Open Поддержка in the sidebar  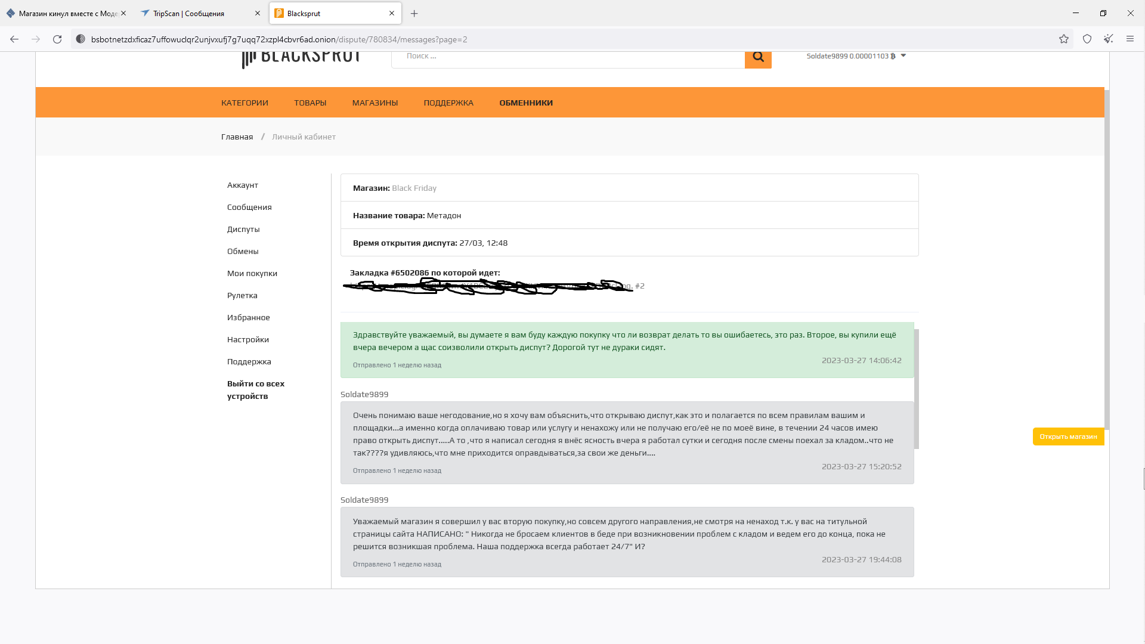tap(249, 361)
